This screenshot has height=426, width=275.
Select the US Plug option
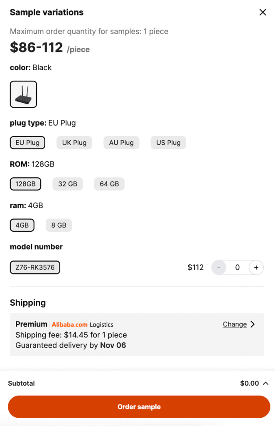click(x=168, y=142)
